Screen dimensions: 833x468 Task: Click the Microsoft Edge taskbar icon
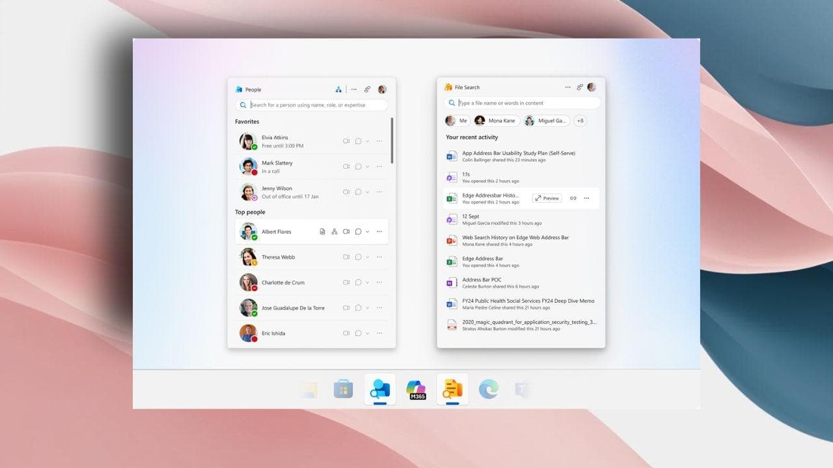488,389
